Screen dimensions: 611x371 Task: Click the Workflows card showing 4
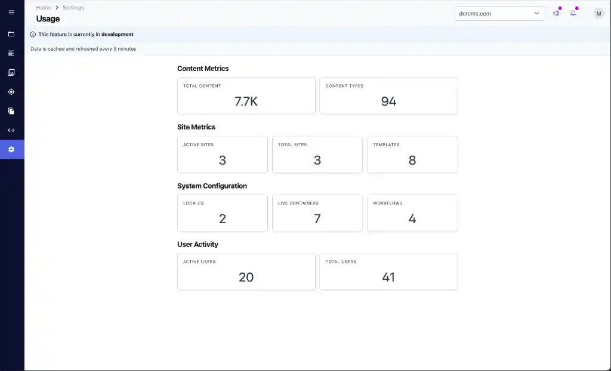tap(412, 213)
